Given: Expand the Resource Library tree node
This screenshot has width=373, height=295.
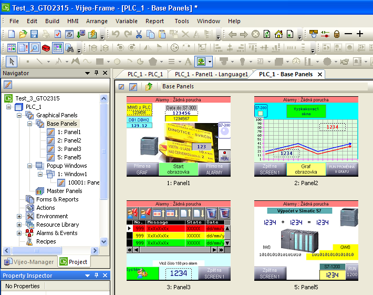Looking at the screenshot, I should point(19,225).
